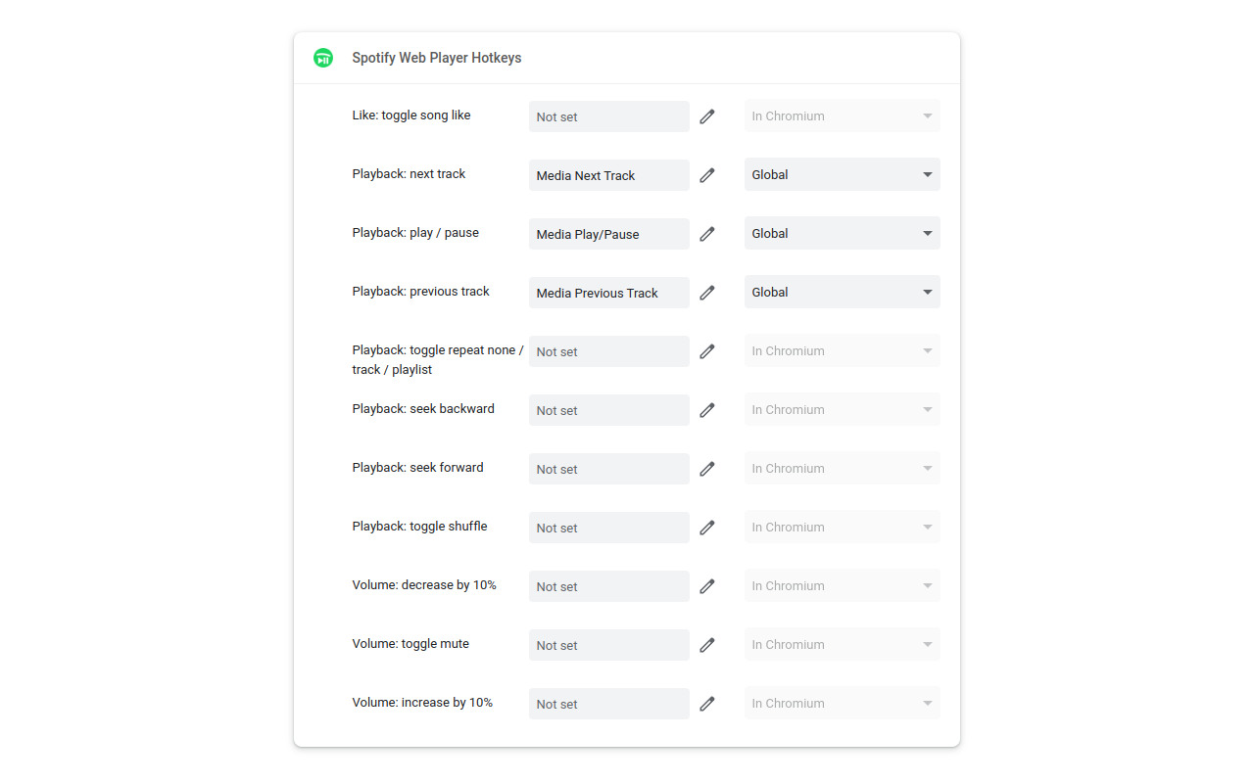Click label Playback: toggle repeat none / track / playlist
This screenshot has width=1254, height=783.
coord(438,360)
